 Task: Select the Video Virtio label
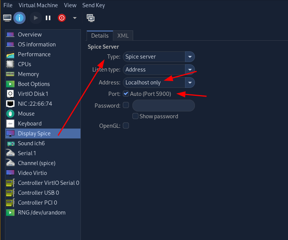(x=32, y=173)
